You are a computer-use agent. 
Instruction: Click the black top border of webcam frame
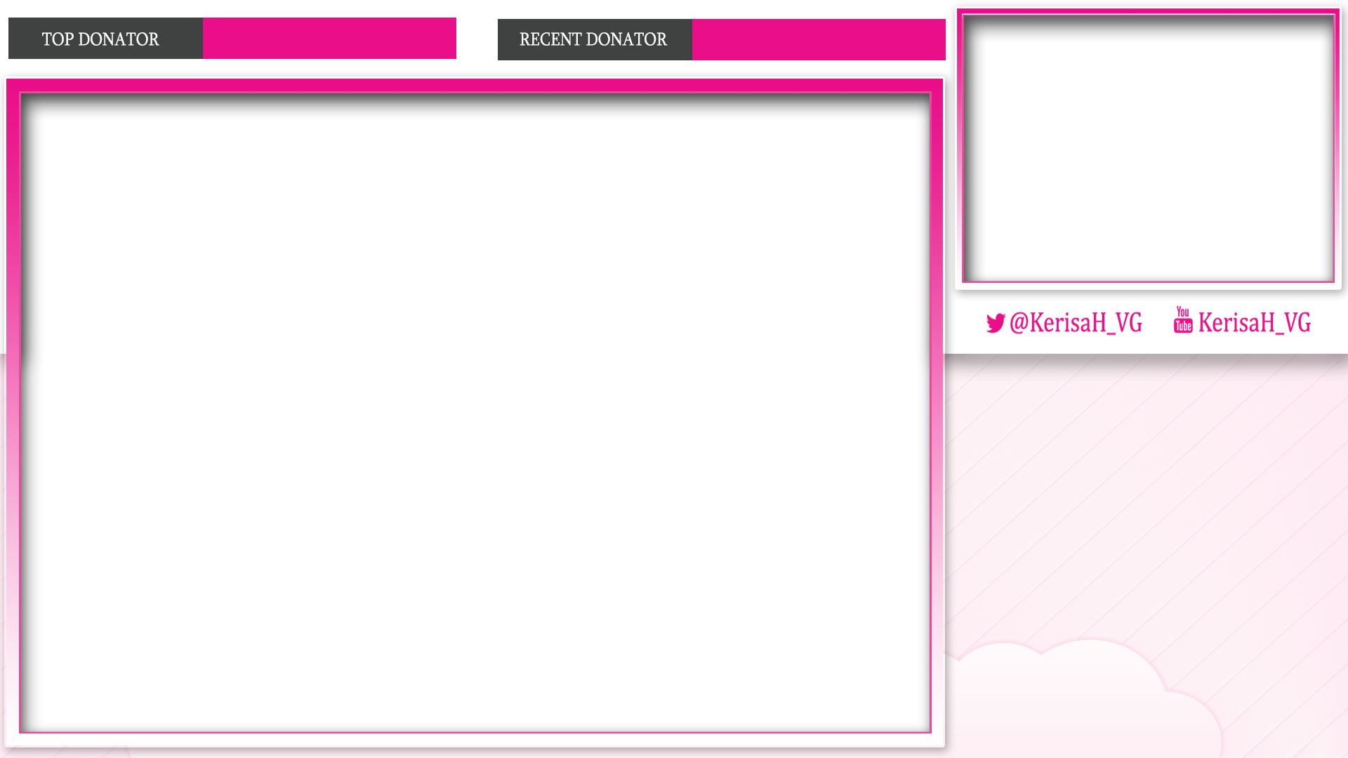point(1149,29)
